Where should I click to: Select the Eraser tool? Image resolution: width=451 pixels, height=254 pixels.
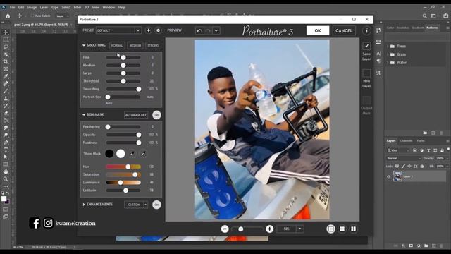point(6,113)
